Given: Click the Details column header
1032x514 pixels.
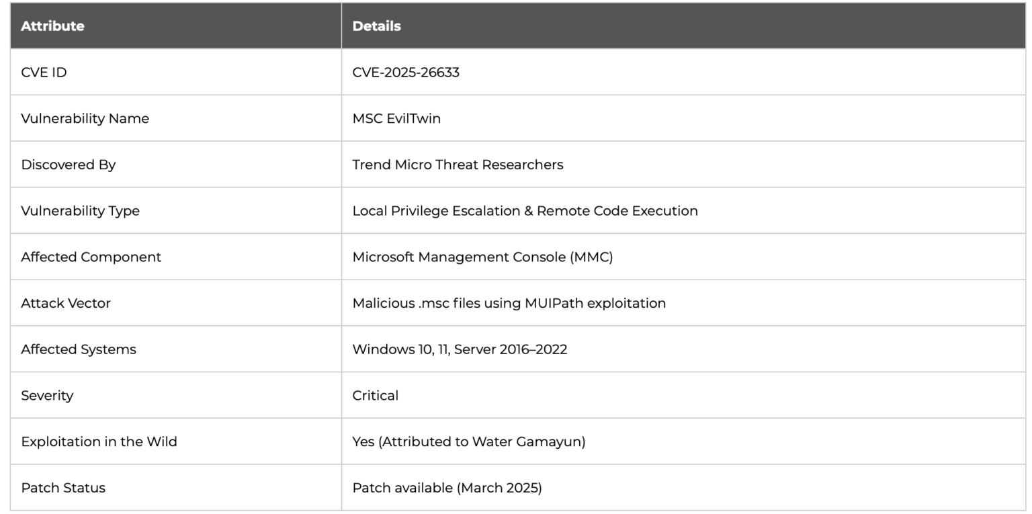Looking at the screenshot, I should tap(375, 26).
